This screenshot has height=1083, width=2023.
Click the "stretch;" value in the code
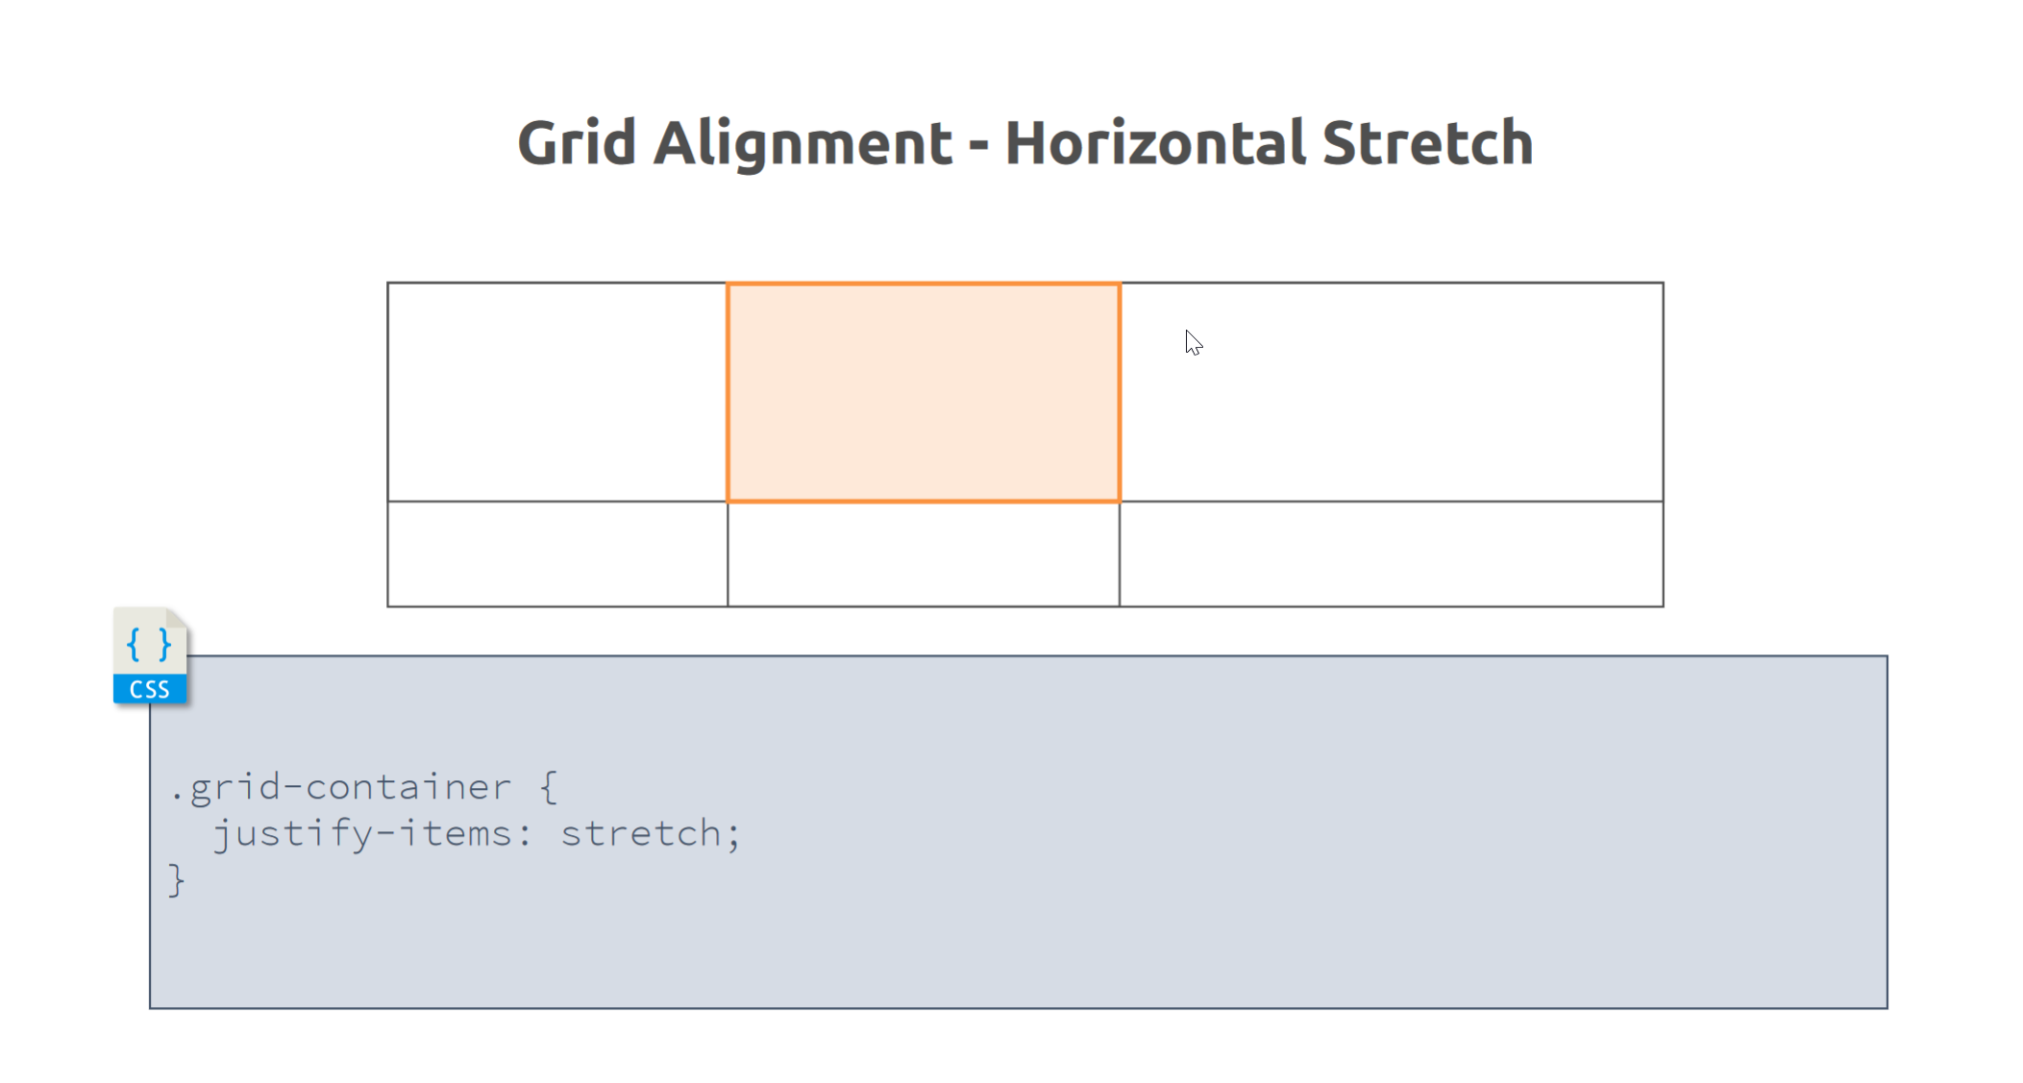pyautogui.click(x=651, y=833)
